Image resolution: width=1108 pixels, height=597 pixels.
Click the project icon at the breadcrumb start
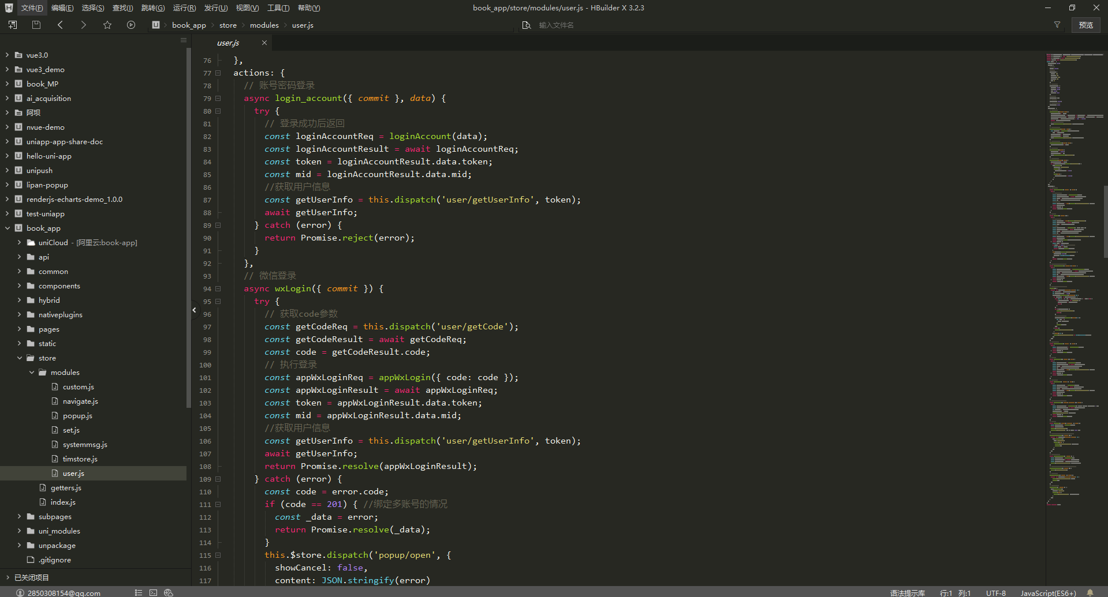[x=156, y=25]
